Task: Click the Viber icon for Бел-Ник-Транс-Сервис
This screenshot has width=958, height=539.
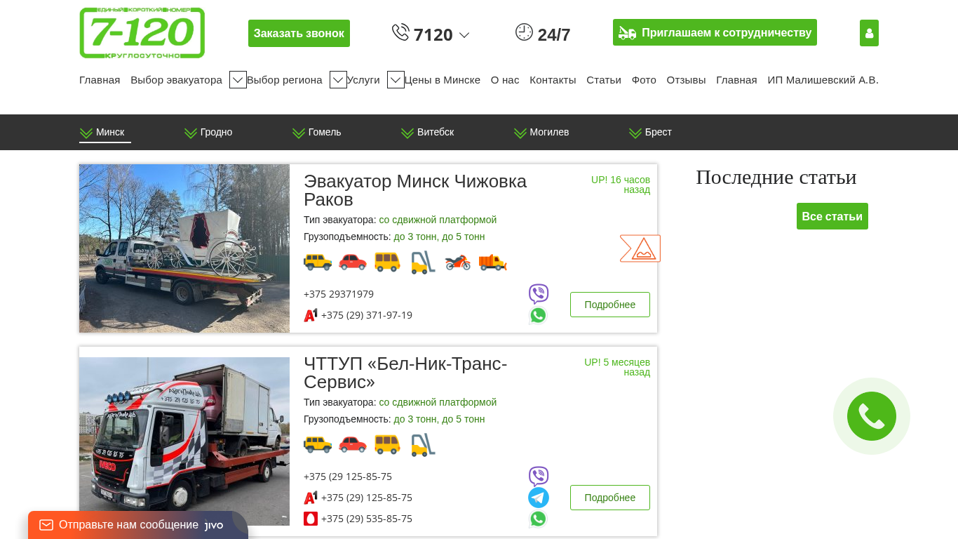Action: [539, 477]
